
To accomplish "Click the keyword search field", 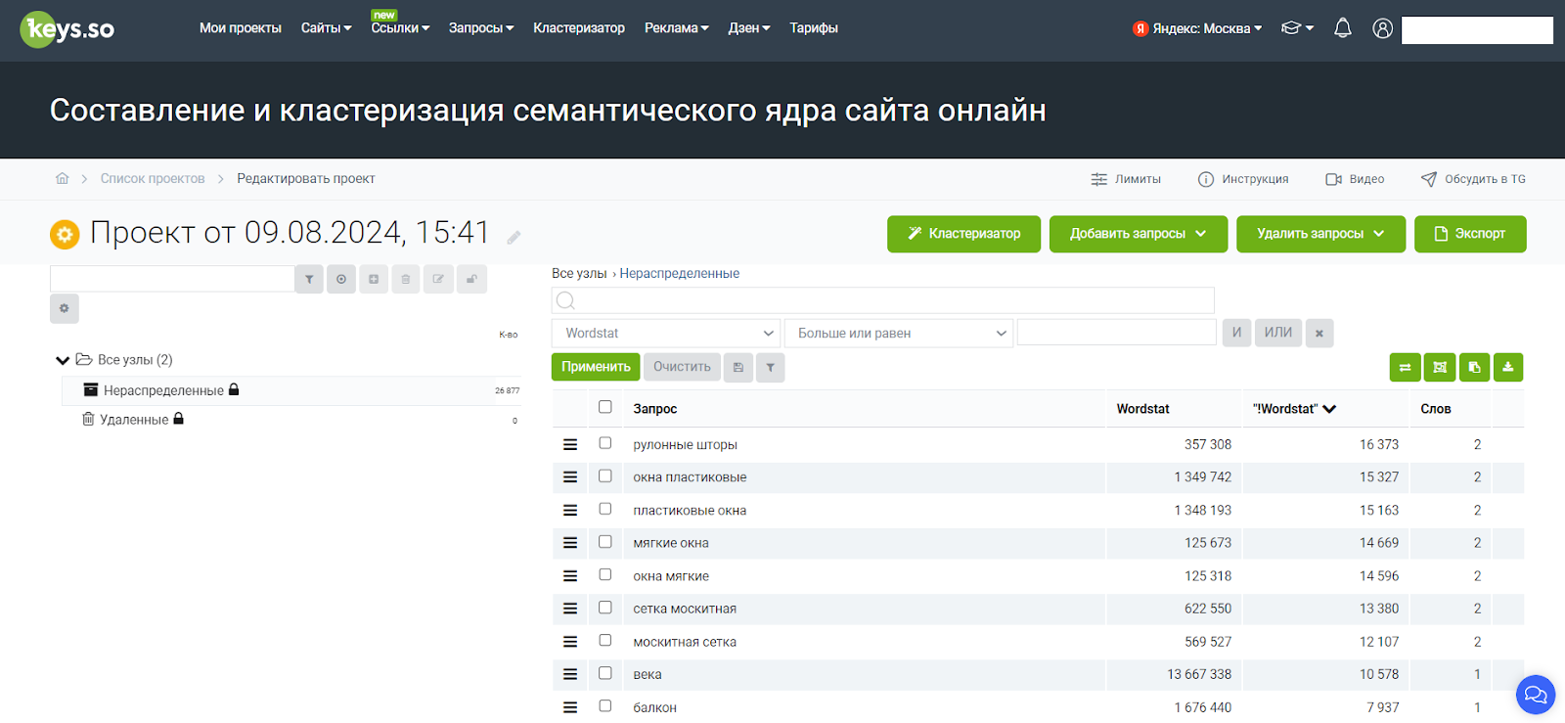I will 883,300.
